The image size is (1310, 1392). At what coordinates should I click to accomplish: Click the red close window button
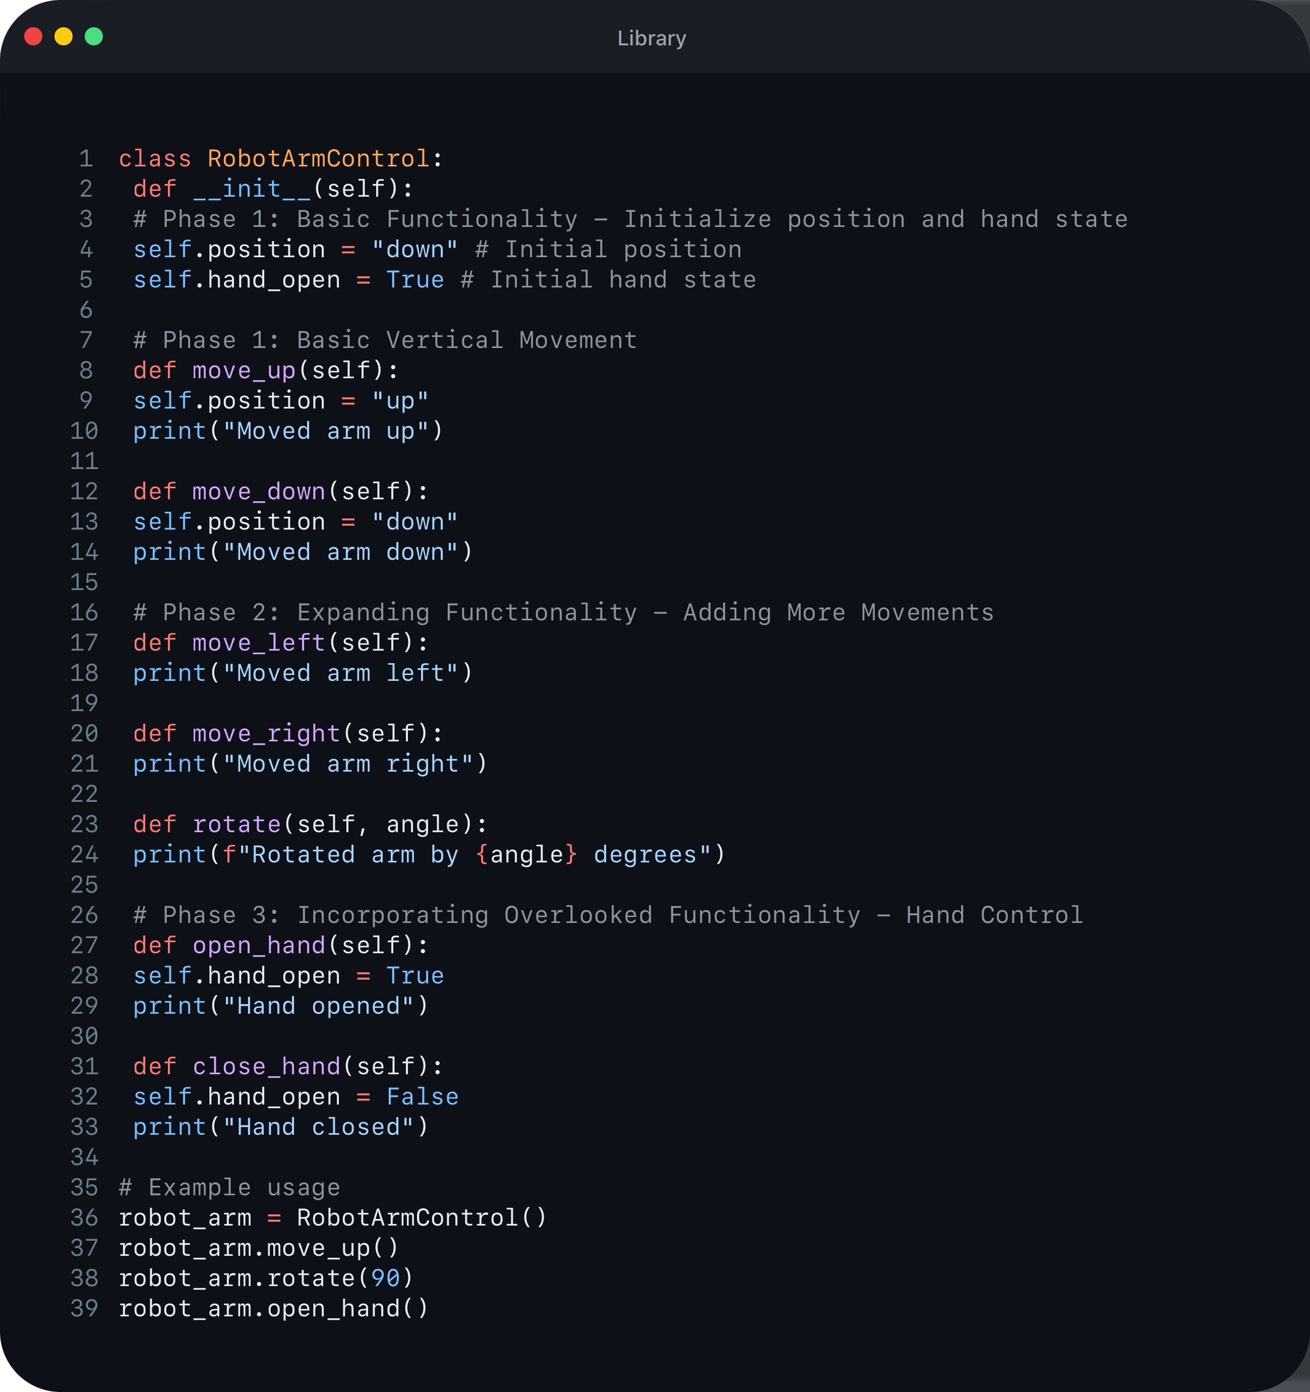click(x=33, y=36)
